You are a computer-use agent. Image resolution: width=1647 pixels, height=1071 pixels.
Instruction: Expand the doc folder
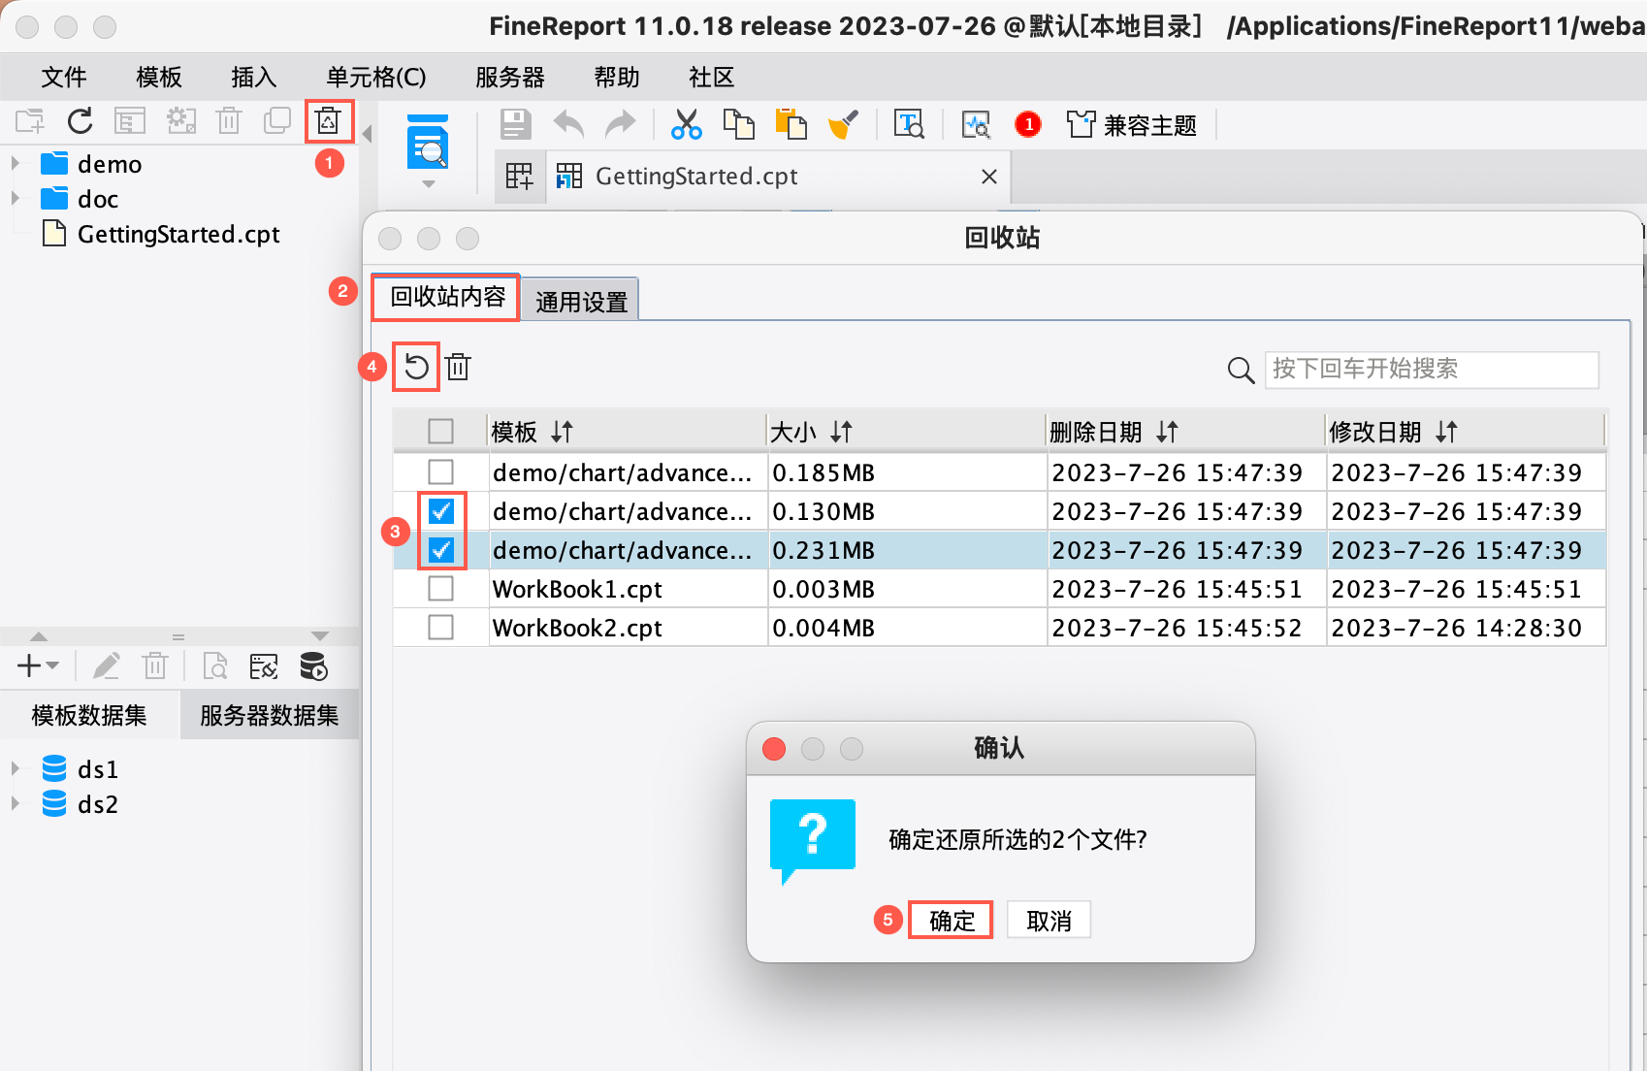[15, 198]
